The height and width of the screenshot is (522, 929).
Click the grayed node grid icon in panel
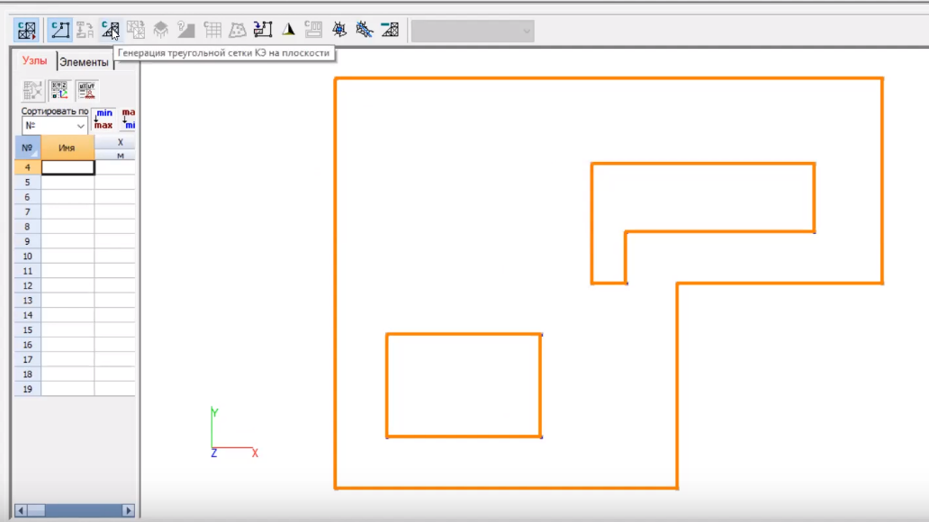(32, 90)
